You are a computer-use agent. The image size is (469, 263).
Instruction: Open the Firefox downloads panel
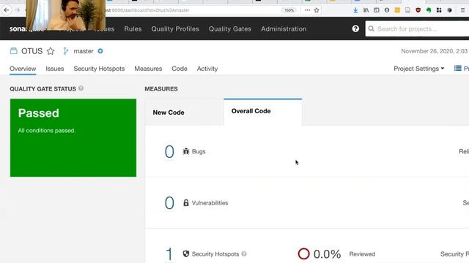[x=355, y=10]
